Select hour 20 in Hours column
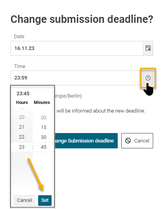The image size is (163, 209). [22, 117]
